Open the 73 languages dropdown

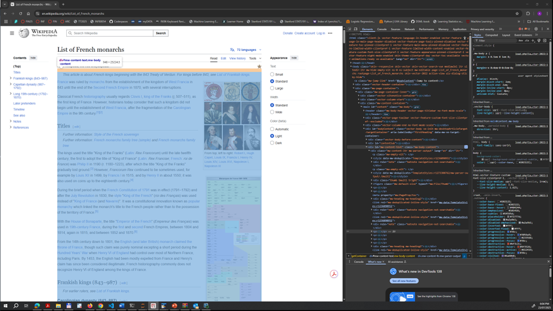point(246,50)
